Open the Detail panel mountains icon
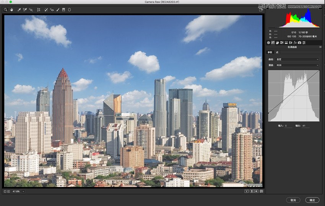The height and width of the screenshot is (206, 325). pyautogui.click(x=277, y=43)
